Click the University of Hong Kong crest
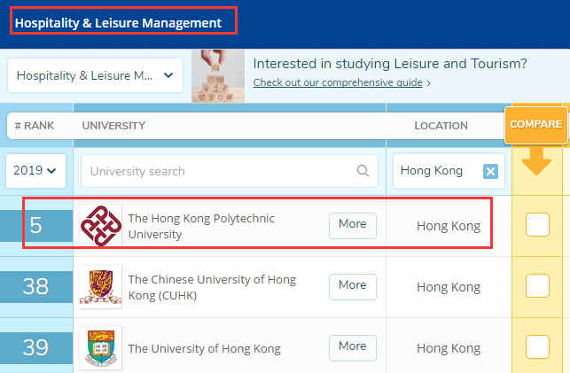This screenshot has height=373, width=570. point(101,348)
